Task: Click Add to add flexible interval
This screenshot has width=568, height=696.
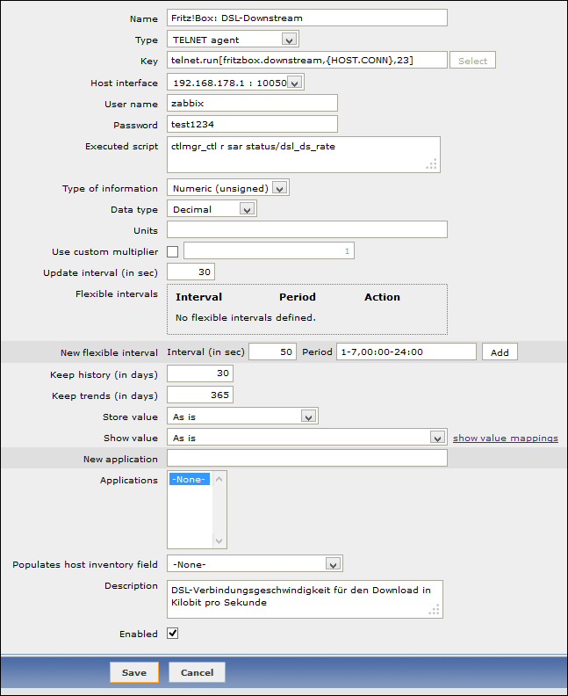Action: [x=500, y=352]
